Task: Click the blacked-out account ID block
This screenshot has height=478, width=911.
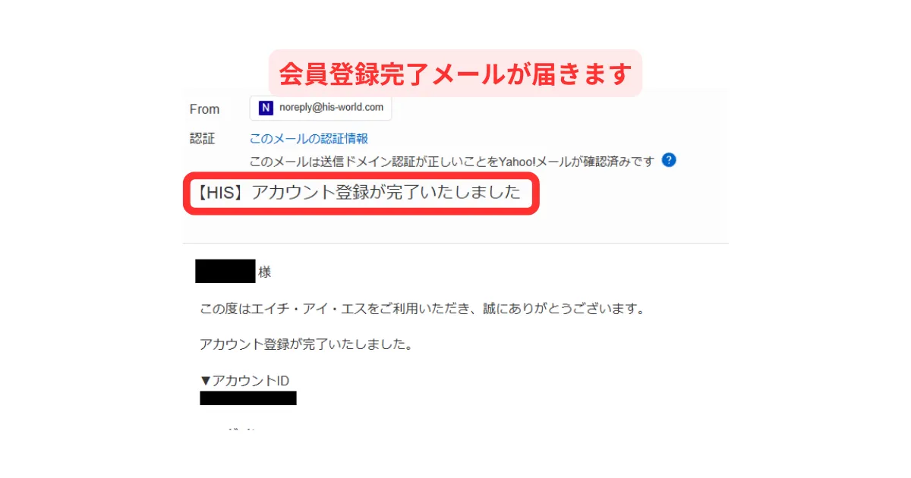Action: 248,398
